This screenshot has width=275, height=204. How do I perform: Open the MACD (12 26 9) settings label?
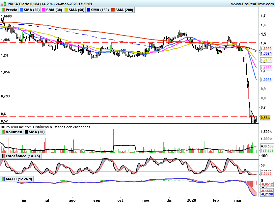click(x=20, y=179)
